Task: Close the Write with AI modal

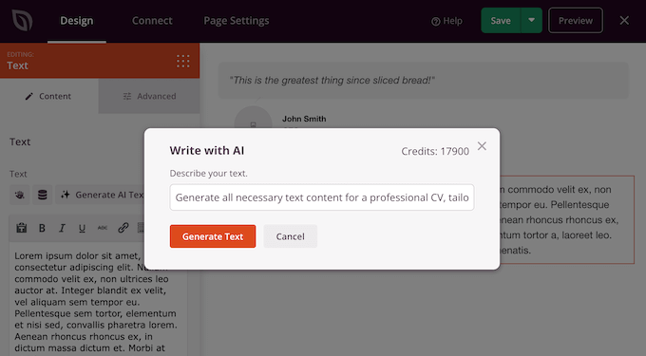Action: [482, 146]
